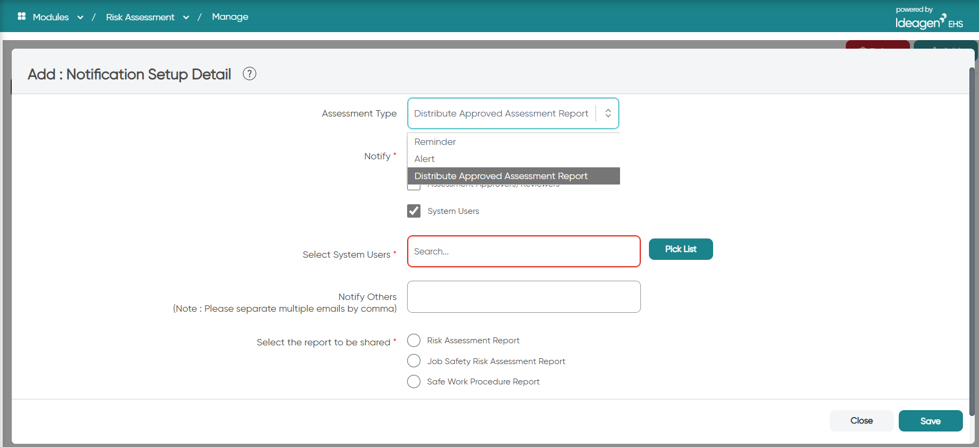This screenshot has height=447, width=979.
Task: Select Safe Work Procedure Report radio
Action: 414,381
